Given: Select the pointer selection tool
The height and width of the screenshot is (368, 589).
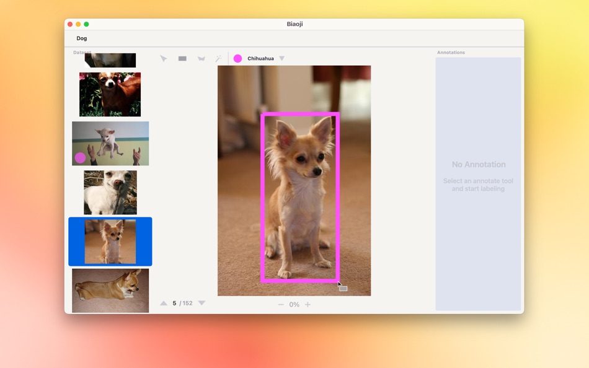Looking at the screenshot, I should tap(164, 58).
